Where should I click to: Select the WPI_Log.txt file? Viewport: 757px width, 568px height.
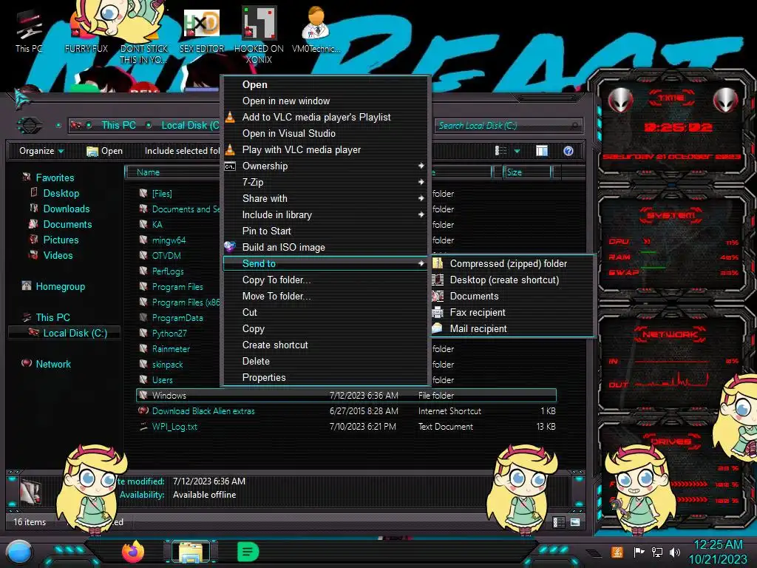click(174, 427)
